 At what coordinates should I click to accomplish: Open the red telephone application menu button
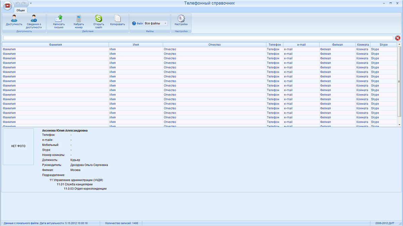pos(8,5)
